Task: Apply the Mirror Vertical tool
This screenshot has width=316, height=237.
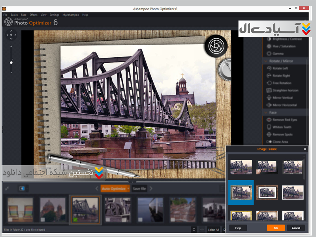Action: tap(269, 98)
